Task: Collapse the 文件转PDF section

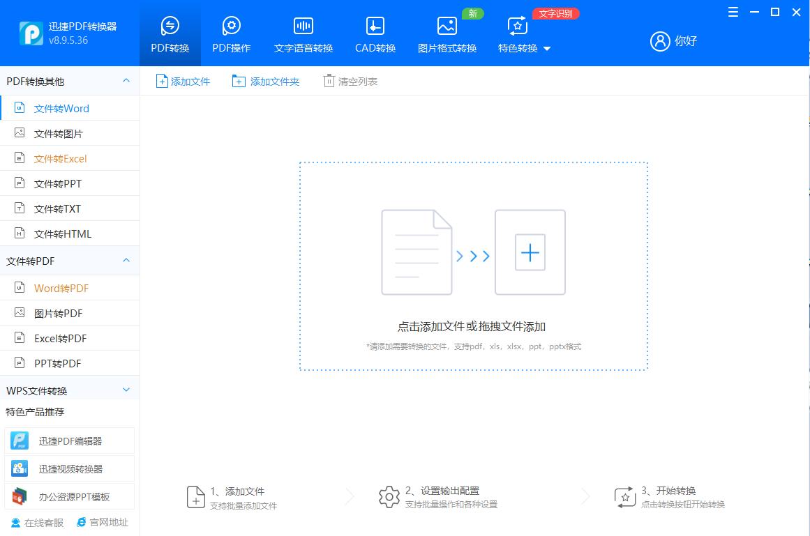Action: click(x=126, y=261)
